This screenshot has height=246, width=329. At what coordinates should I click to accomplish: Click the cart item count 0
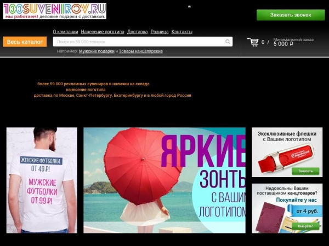(x=263, y=42)
